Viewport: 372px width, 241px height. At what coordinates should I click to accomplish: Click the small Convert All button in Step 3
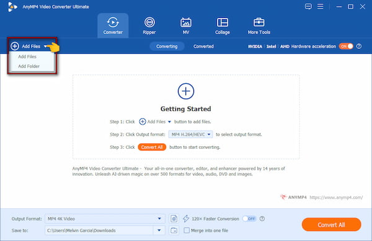point(152,147)
